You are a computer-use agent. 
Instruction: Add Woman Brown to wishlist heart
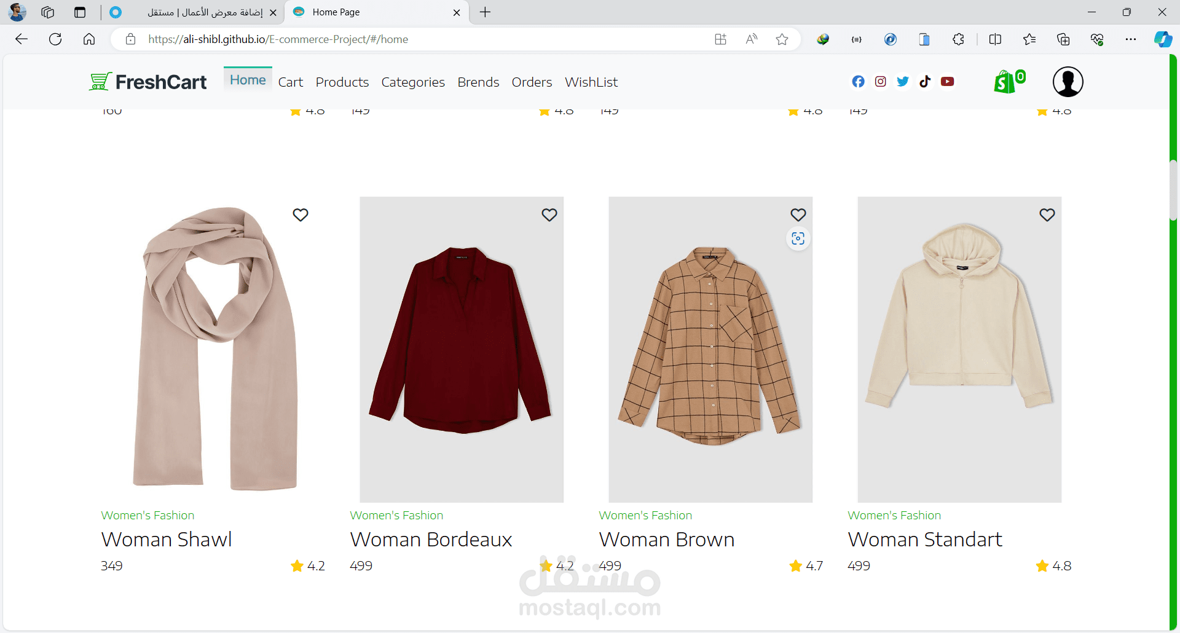click(798, 215)
